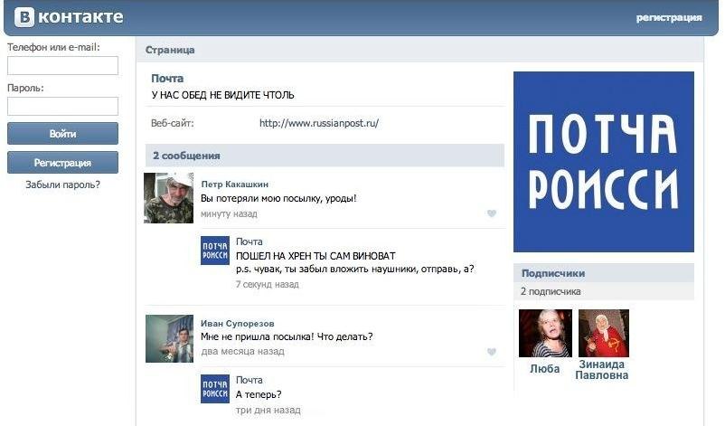Open Зинаида Павловна's subscriber avatar
This screenshot has height=426, width=725.
pyautogui.click(x=603, y=334)
